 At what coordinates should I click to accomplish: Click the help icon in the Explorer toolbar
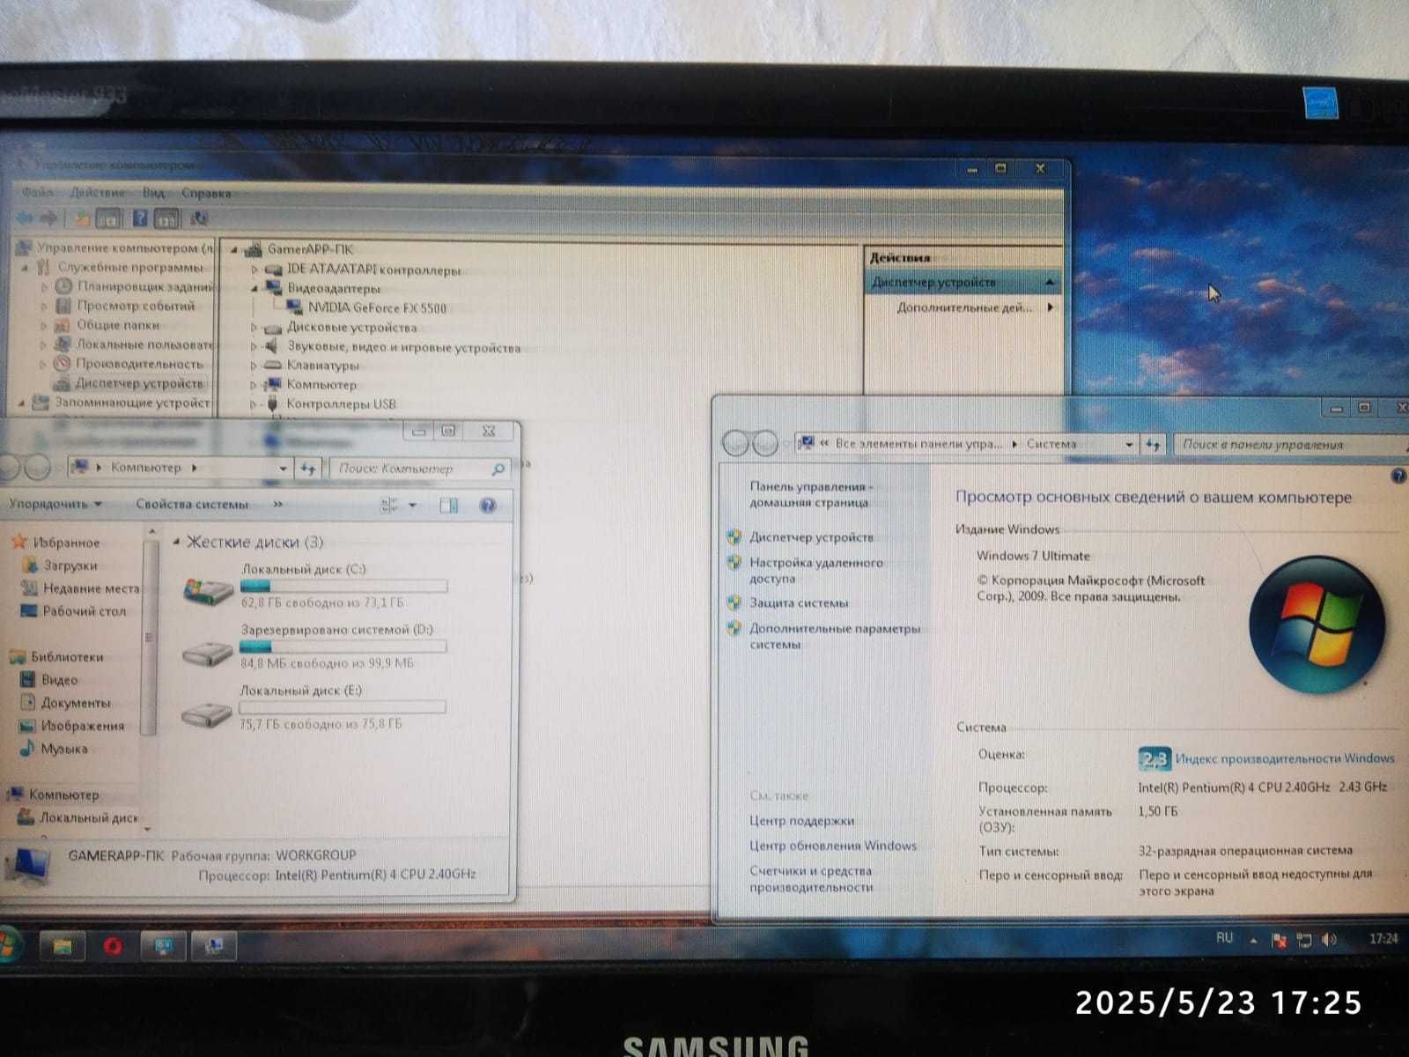pos(488,505)
